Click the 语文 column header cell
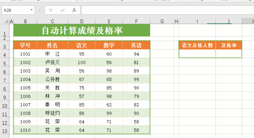This screenshot has width=254, height=138. [x=81, y=45]
